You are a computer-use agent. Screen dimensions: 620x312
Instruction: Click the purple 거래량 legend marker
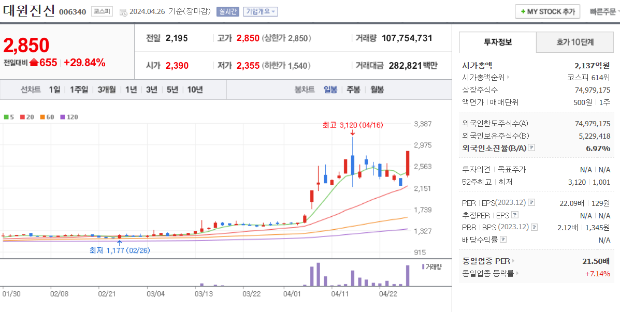423,266
